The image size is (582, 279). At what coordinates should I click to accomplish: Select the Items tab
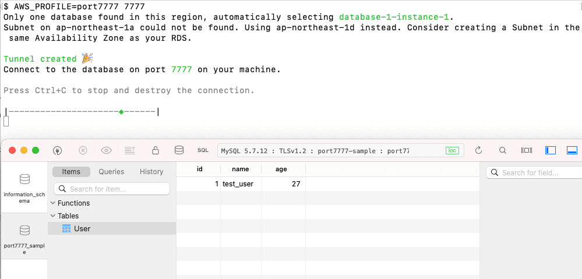tap(71, 172)
